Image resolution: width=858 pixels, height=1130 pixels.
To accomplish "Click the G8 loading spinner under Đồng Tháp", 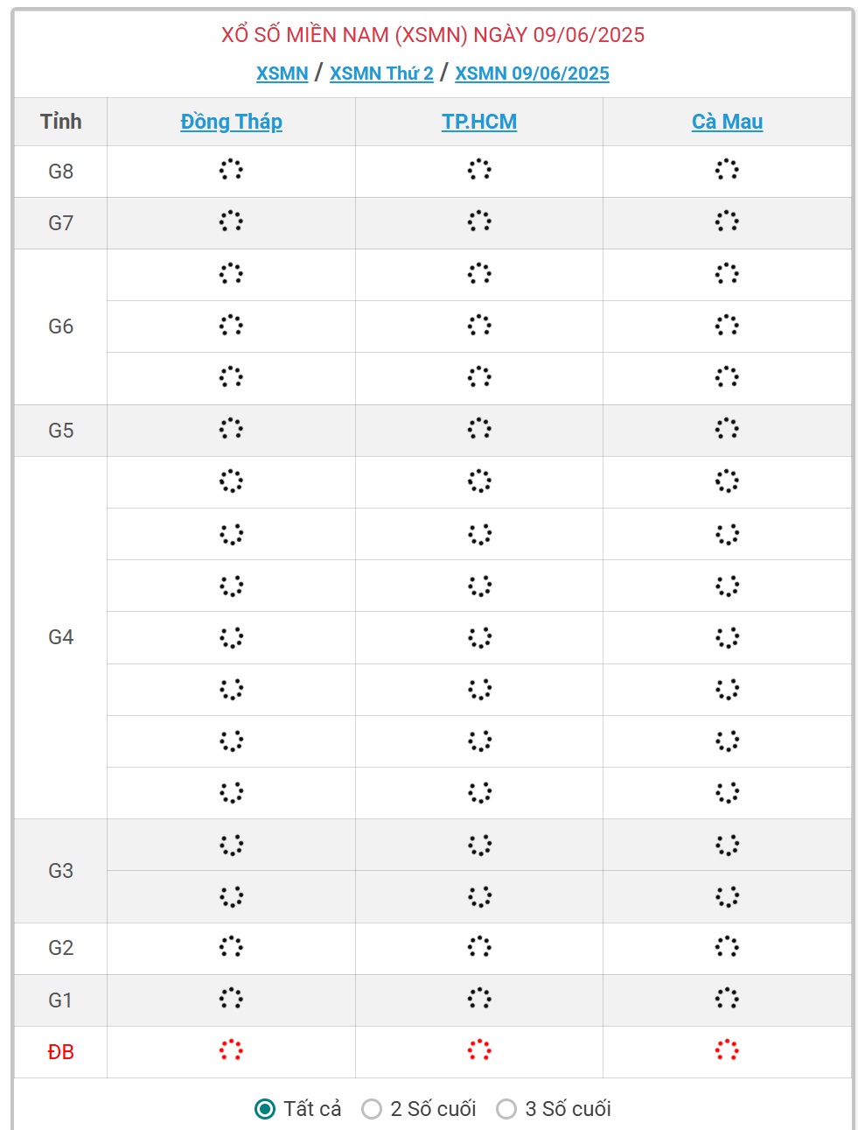I will 231,170.
